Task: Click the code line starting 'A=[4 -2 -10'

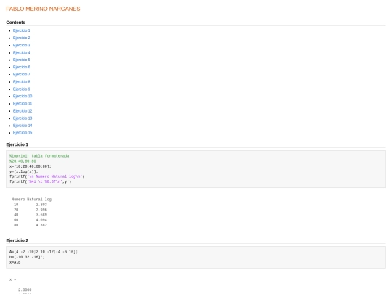Action: point(44,252)
